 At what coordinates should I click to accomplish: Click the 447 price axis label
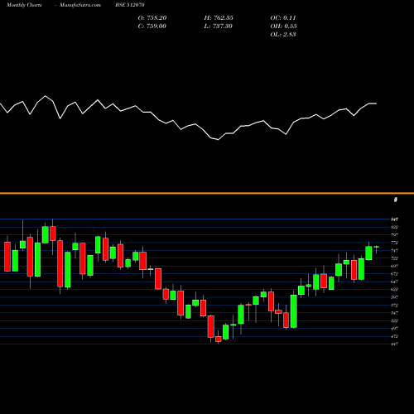point(394,344)
